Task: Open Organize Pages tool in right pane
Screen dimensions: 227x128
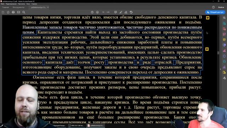Action: (224, 34)
